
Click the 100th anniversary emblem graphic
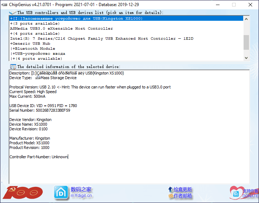click(x=23, y=193)
